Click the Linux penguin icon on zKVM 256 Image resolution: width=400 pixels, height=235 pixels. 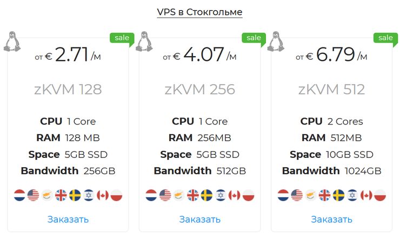click(144, 42)
